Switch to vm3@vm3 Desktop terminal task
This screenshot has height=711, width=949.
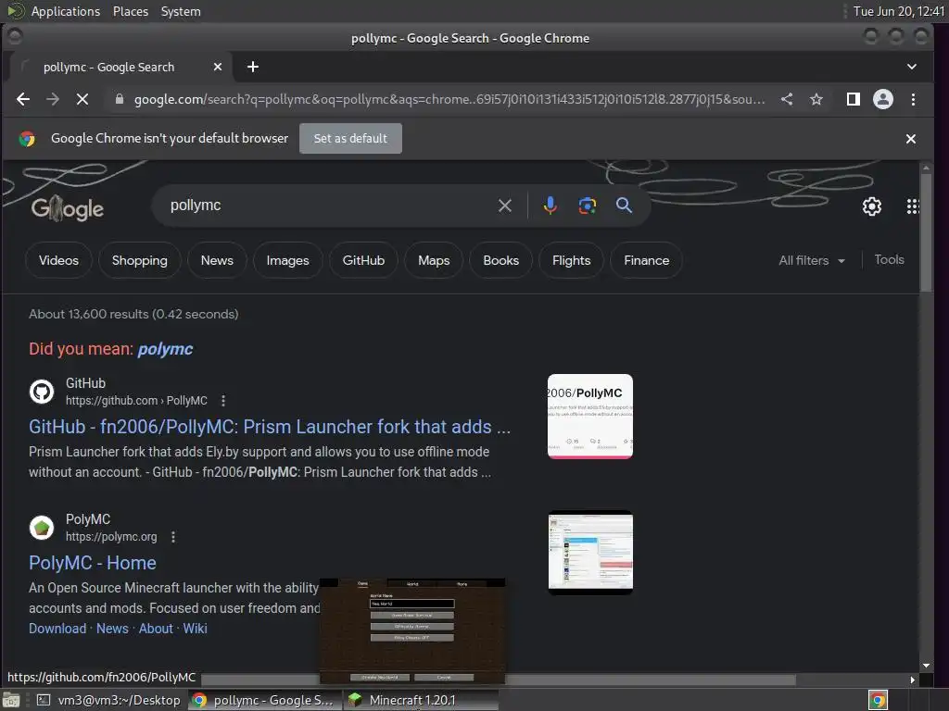coord(109,700)
